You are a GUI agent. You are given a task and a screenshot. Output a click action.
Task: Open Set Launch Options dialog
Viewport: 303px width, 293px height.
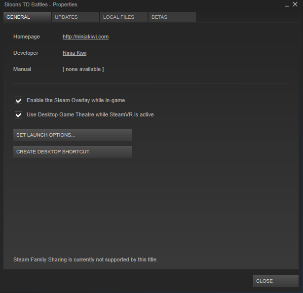73,135
